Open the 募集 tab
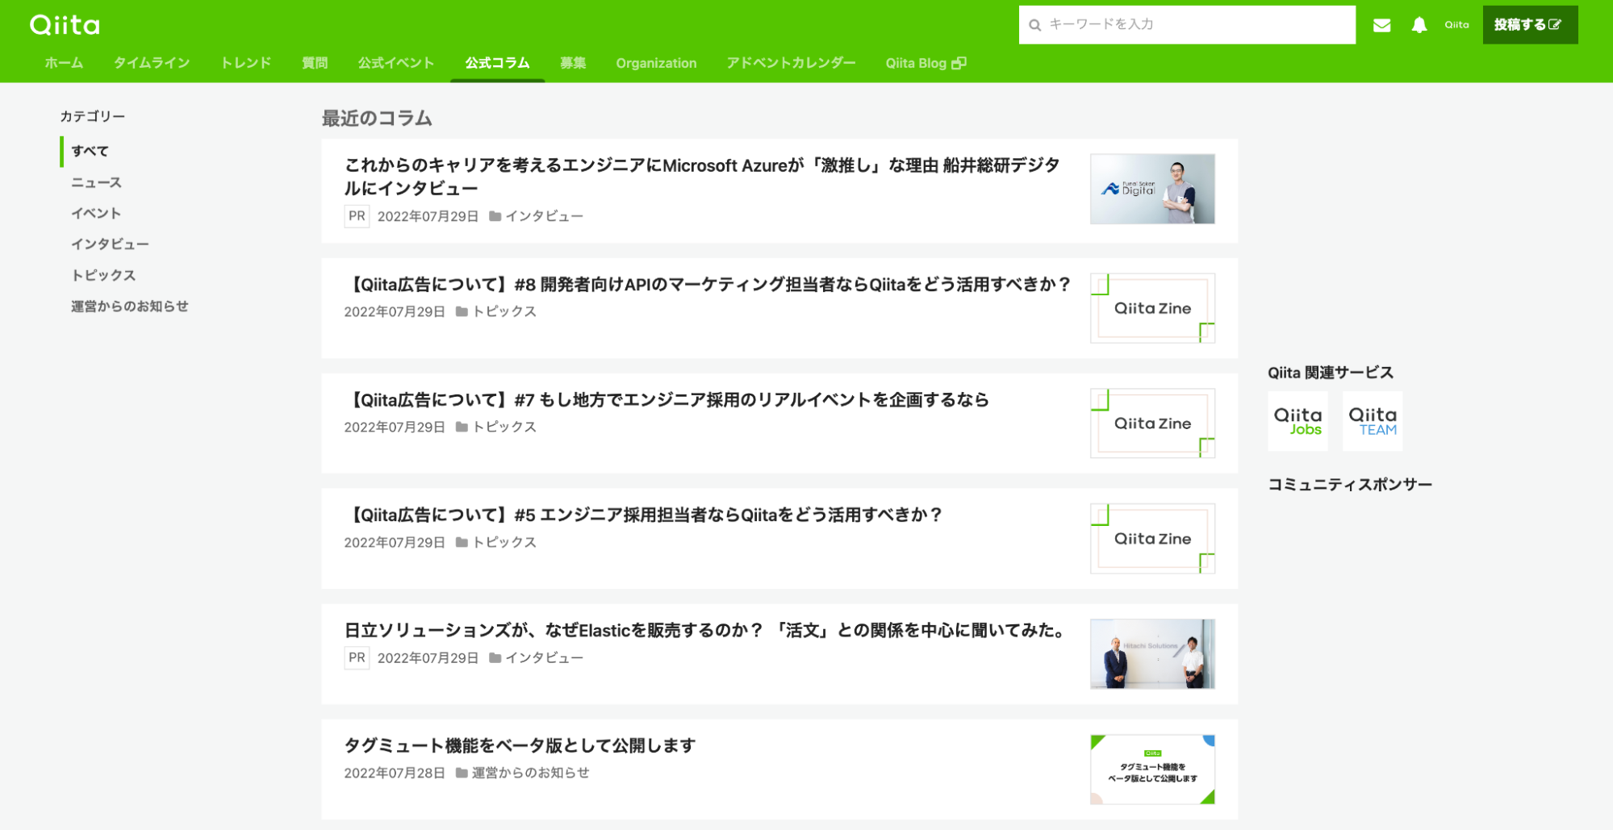This screenshot has height=830, width=1613. pyautogui.click(x=573, y=63)
